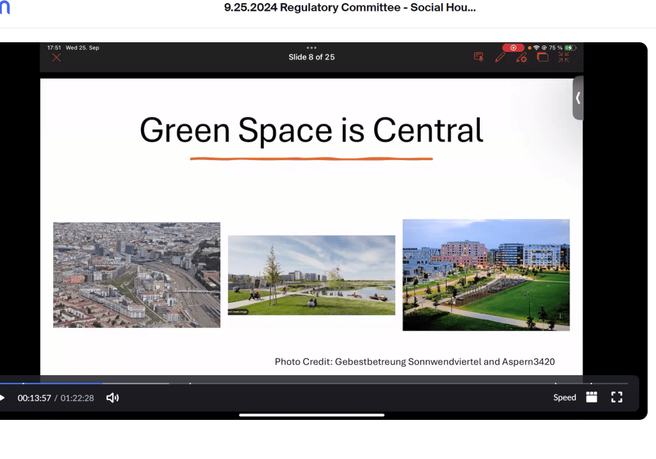Click the exit full screen arrows icon

pos(564,57)
